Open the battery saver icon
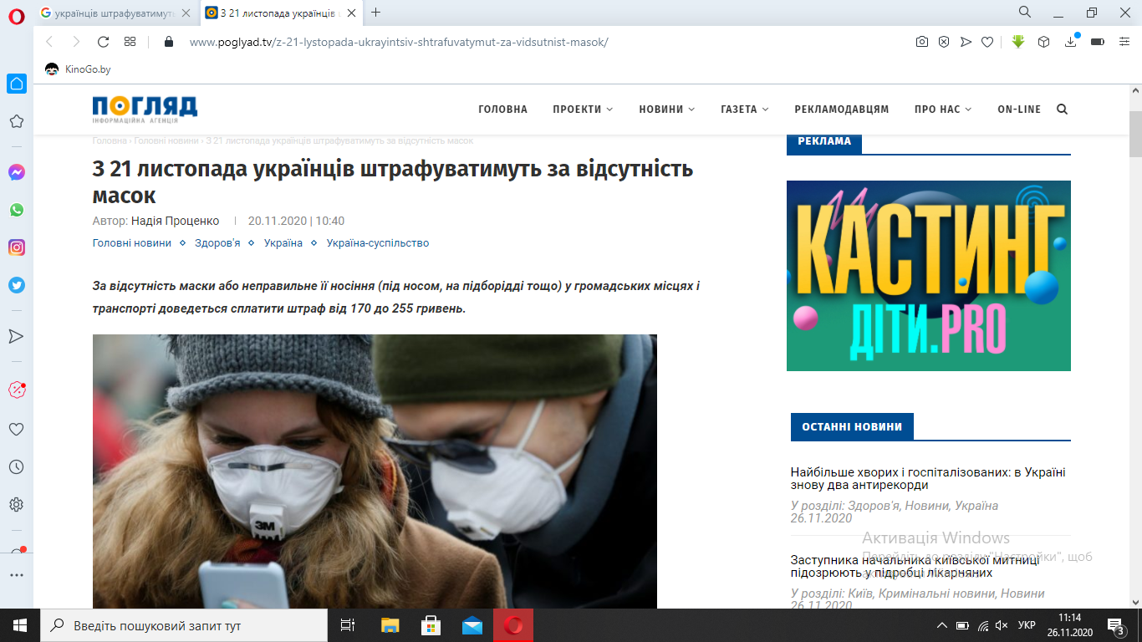The width and height of the screenshot is (1142, 642). (1098, 42)
